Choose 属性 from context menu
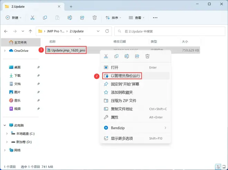This screenshot has width=228, height=170. [x=136, y=117]
